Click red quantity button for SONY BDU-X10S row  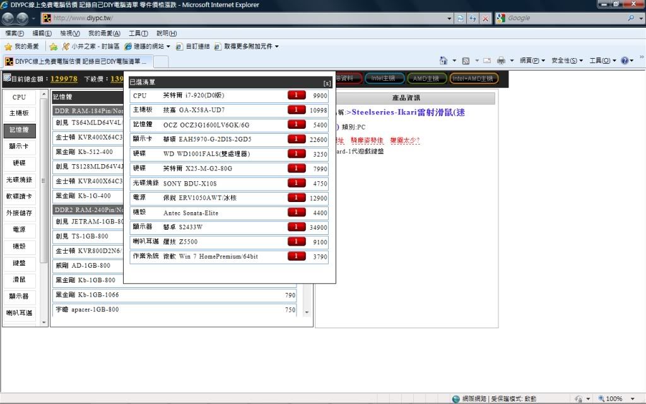(297, 183)
